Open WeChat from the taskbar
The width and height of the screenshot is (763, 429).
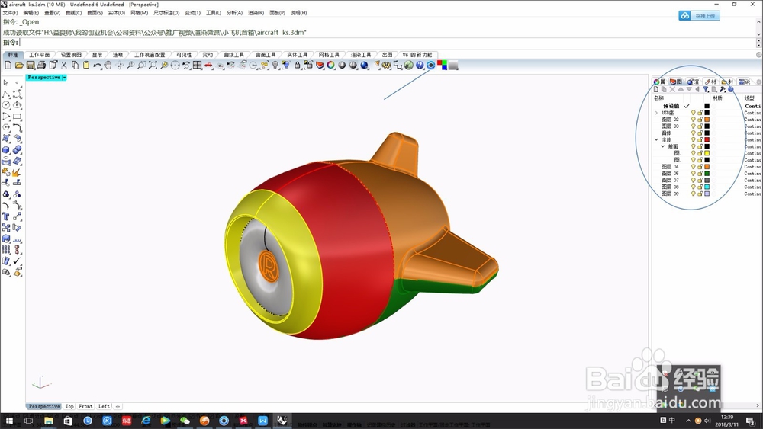tap(185, 421)
